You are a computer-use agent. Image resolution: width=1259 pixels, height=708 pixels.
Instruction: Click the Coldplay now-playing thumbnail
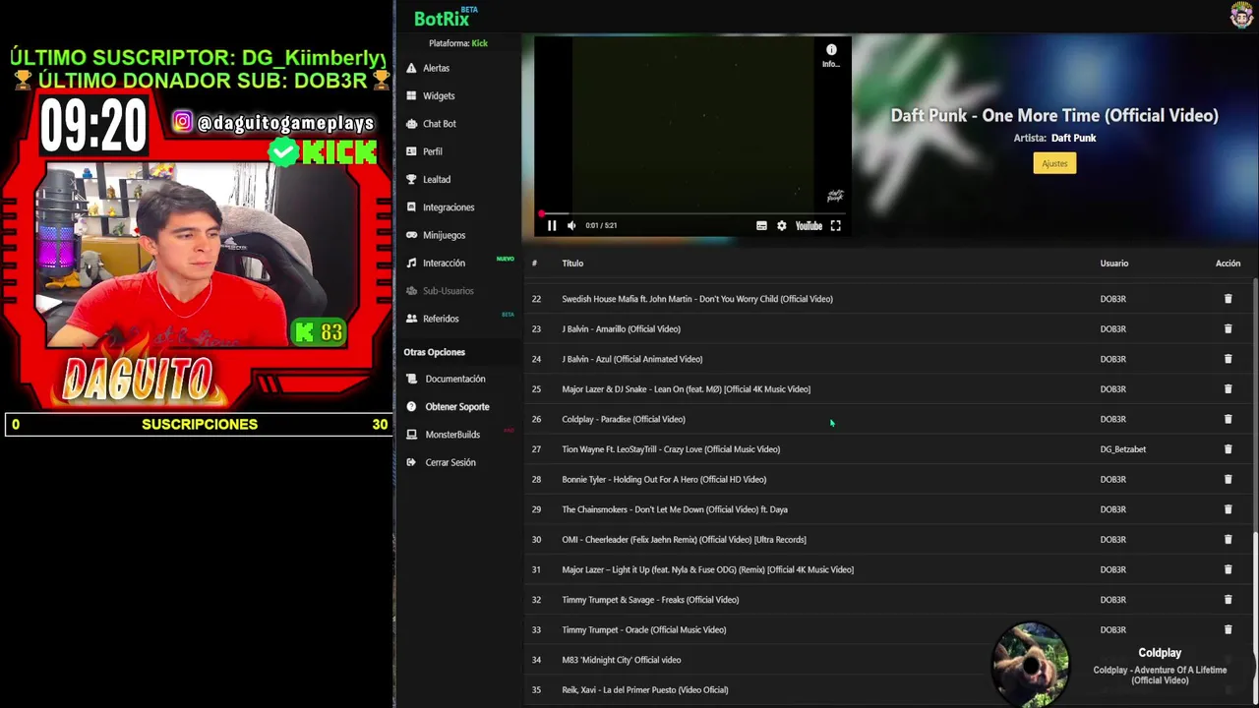(1031, 664)
